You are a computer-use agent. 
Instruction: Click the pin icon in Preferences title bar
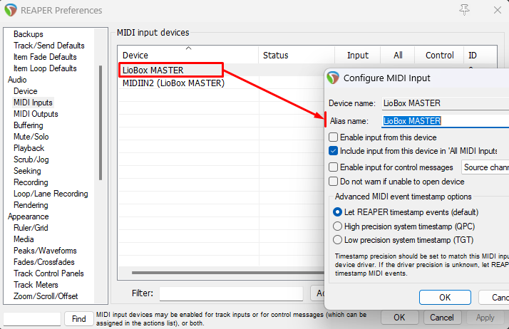tap(464, 10)
